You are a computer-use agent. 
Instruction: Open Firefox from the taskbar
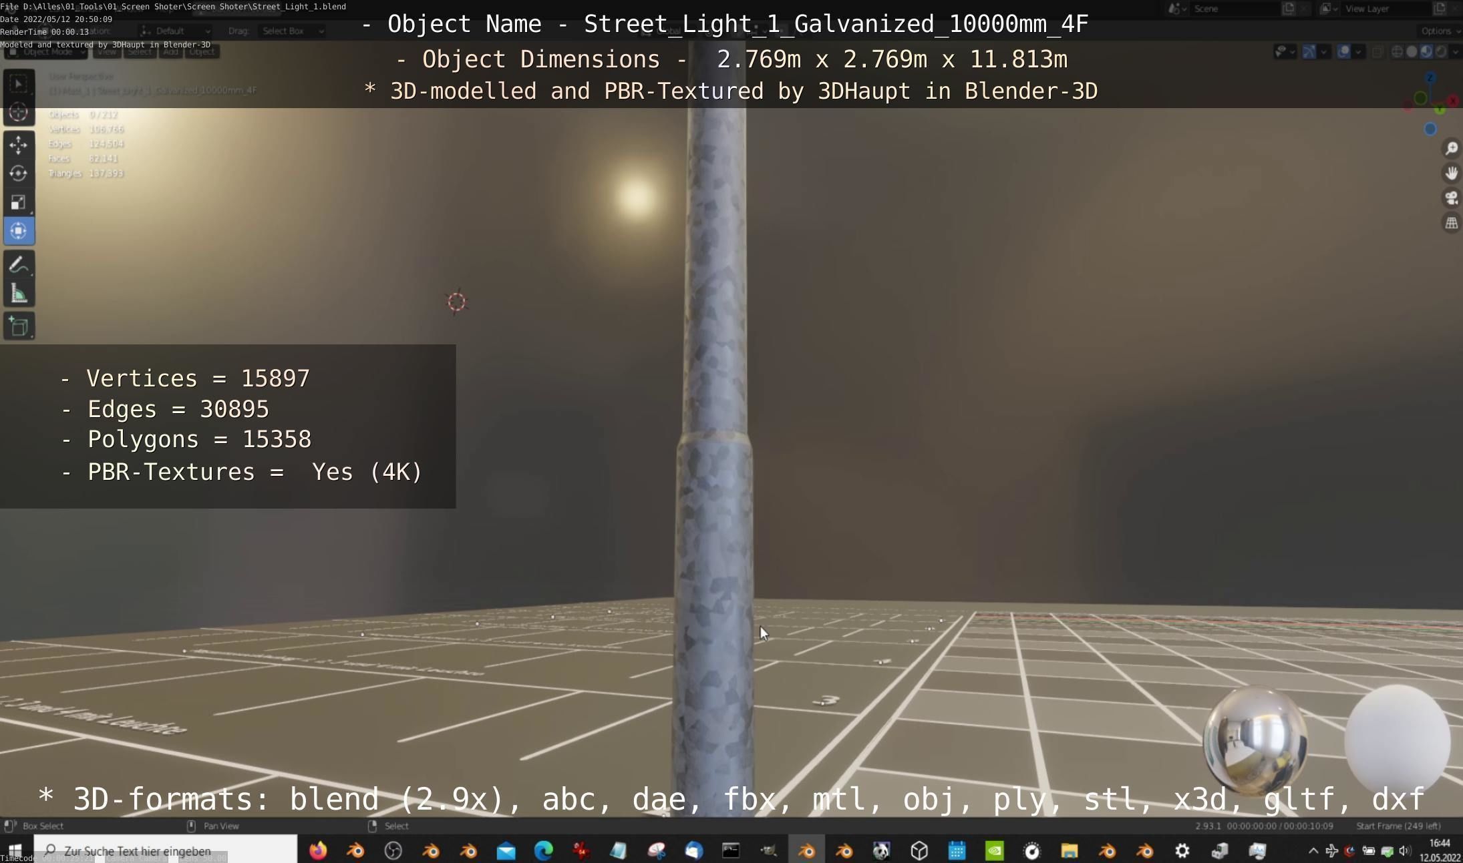point(318,850)
